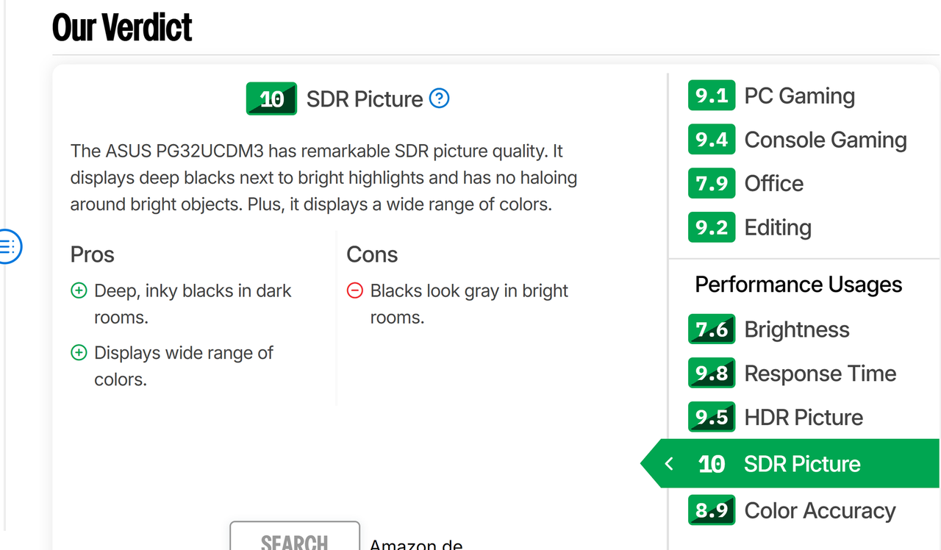Select the 9.1 PC Gaming score badge
This screenshot has height=550, width=941.
tap(712, 96)
